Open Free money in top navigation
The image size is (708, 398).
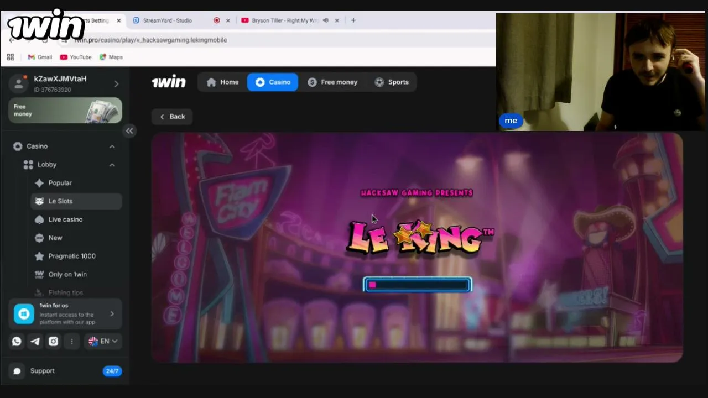click(x=333, y=82)
